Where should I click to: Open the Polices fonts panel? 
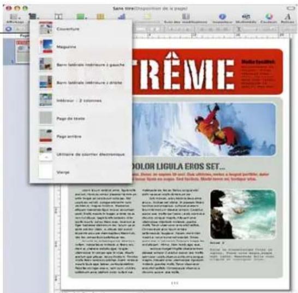(x=288, y=19)
